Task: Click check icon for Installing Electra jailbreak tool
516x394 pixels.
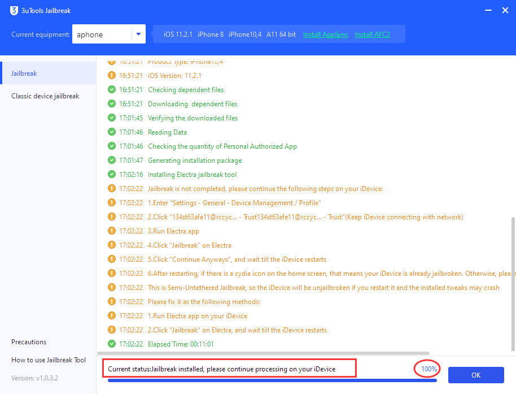Action: click(112, 174)
